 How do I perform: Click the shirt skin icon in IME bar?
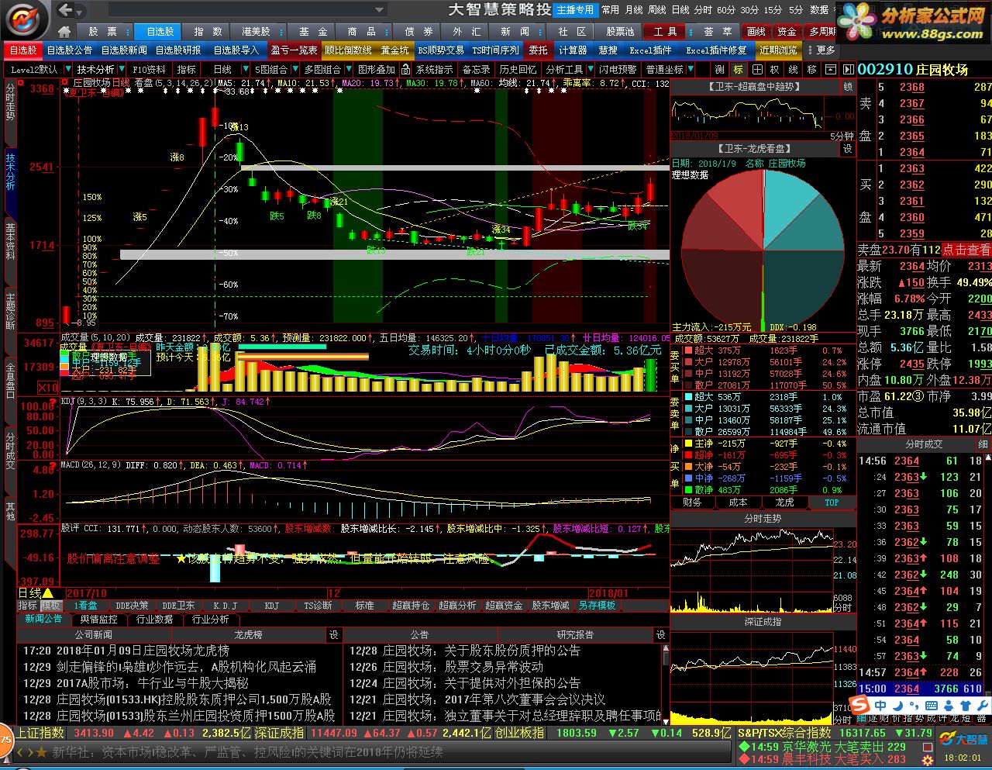coord(965,705)
